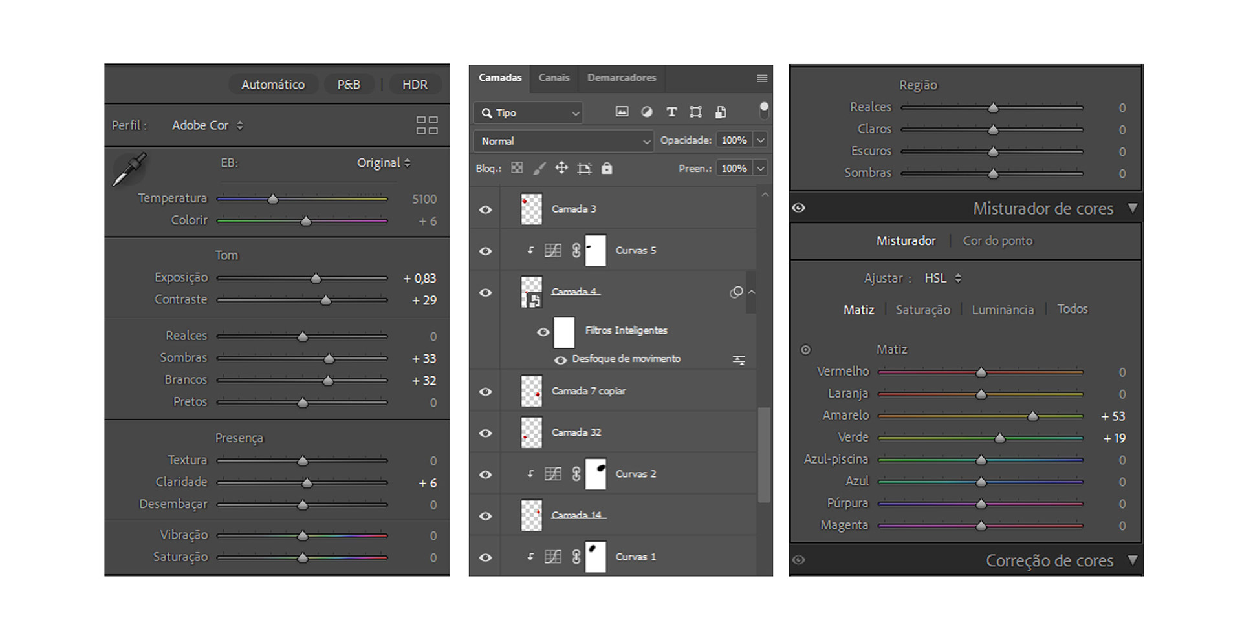Open blending options for Desfoque de movimento
Image resolution: width=1242 pixels, height=640 pixels.
739,359
